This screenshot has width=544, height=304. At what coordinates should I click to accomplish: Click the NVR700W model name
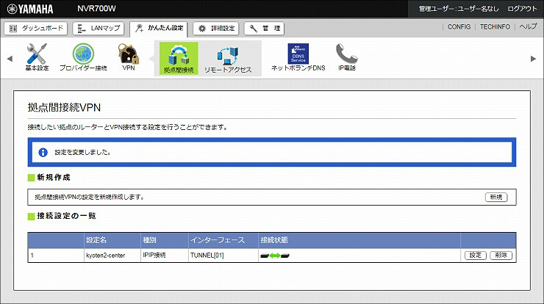pos(96,9)
